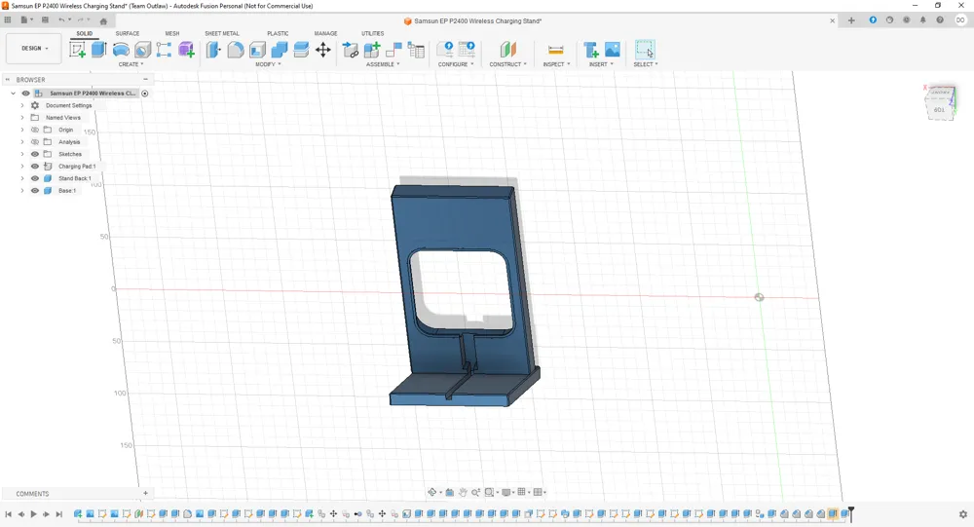Switch to the MANAGE tab

point(325,33)
